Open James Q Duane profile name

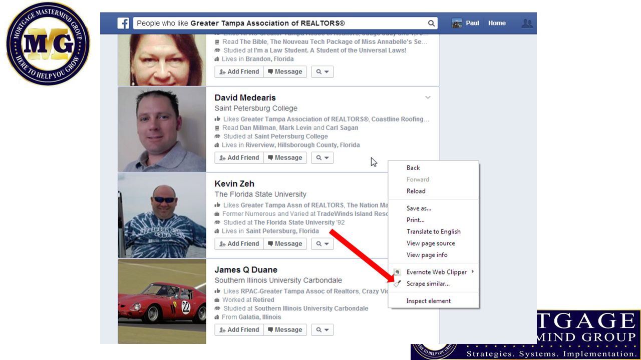point(246,269)
